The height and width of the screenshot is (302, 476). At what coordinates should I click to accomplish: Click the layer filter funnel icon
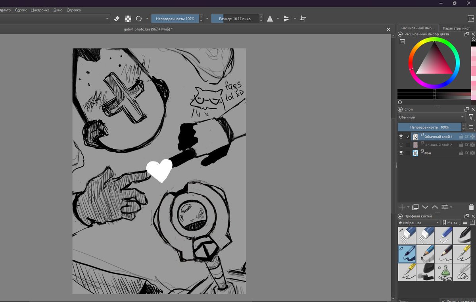tap(471, 117)
